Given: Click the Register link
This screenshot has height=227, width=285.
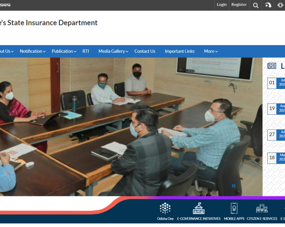Looking at the screenshot, I should [239, 5].
